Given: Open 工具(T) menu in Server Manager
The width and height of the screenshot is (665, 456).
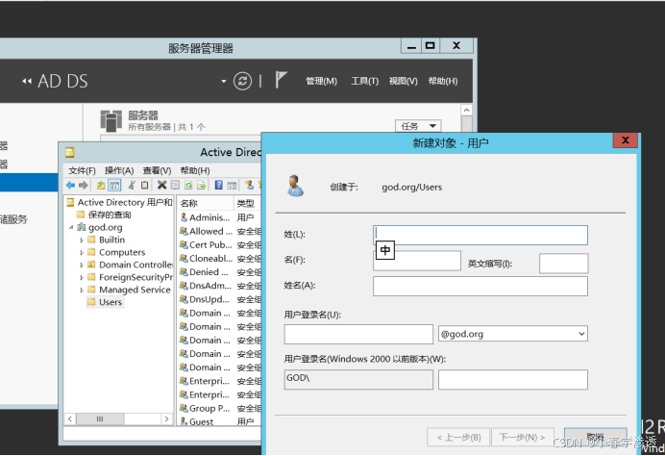Looking at the screenshot, I should click(x=365, y=81).
